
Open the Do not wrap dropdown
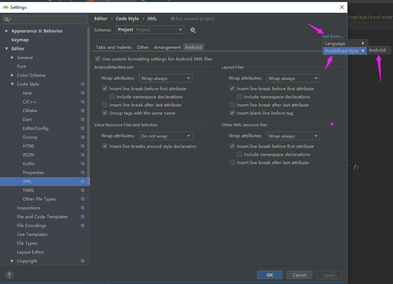click(x=165, y=136)
